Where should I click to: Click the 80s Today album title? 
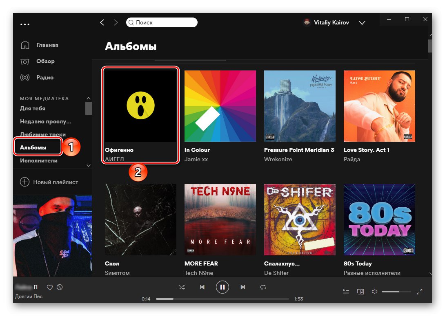click(358, 263)
